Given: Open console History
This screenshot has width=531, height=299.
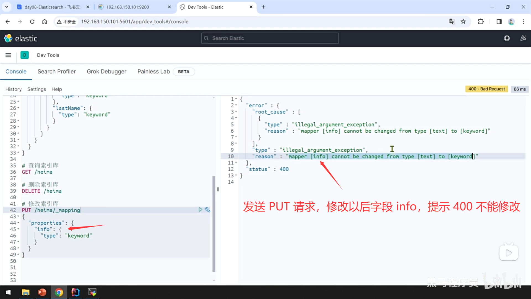Looking at the screenshot, I should tap(13, 89).
